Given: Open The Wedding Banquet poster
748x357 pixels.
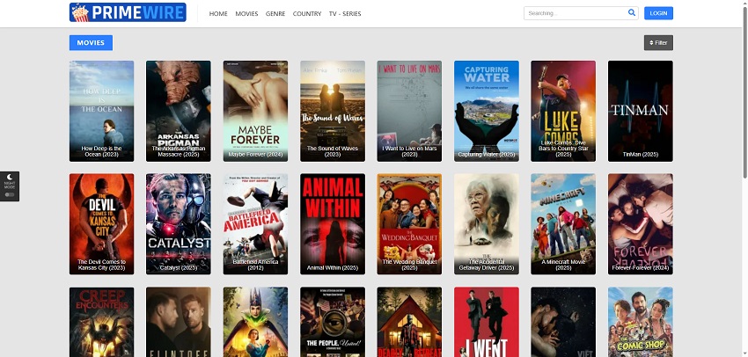Looking at the screenshot, I should [409, 224].
